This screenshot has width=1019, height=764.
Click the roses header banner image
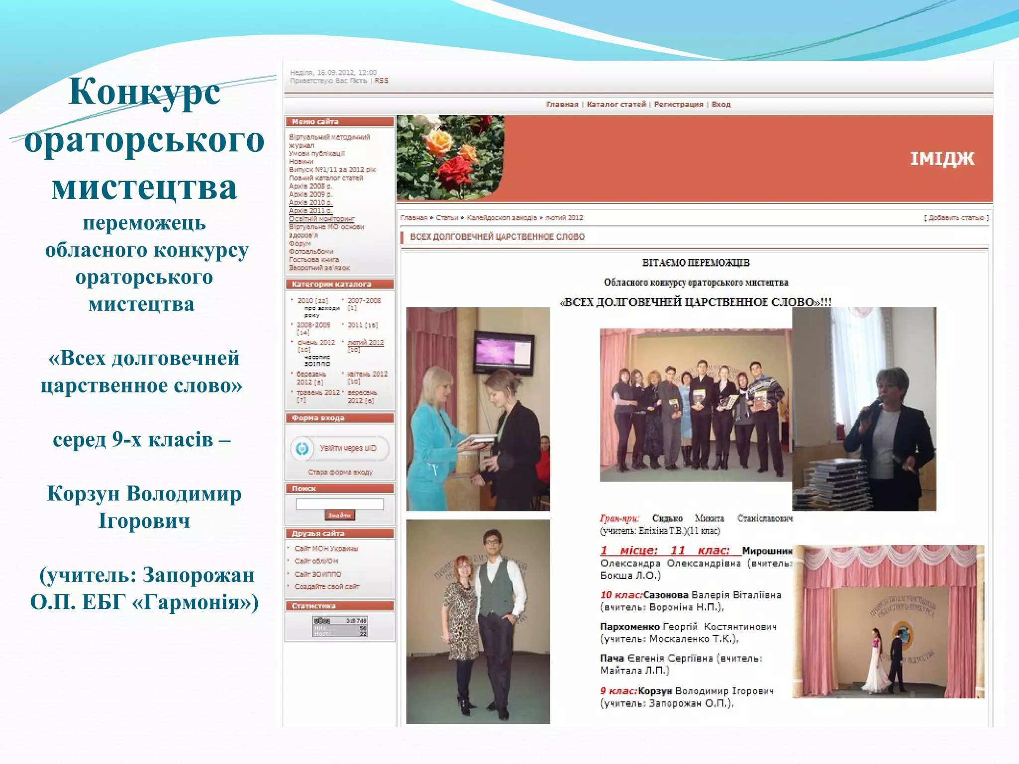click(450, 158)
